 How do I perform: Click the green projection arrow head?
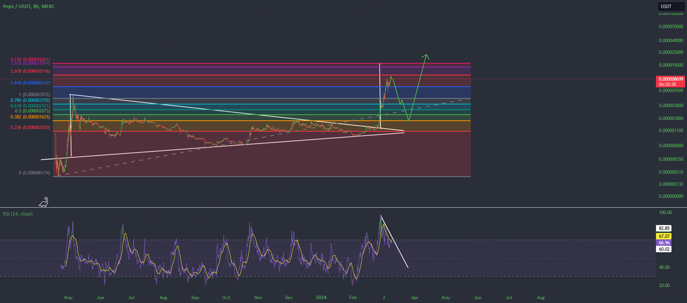point(425,56)
